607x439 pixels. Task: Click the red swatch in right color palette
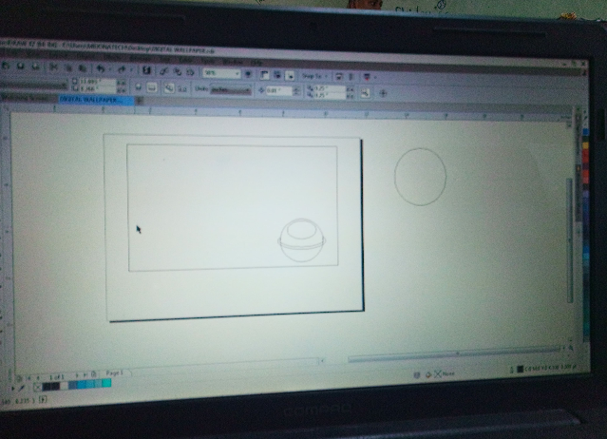pyautogui.click(x=585, y=157)
